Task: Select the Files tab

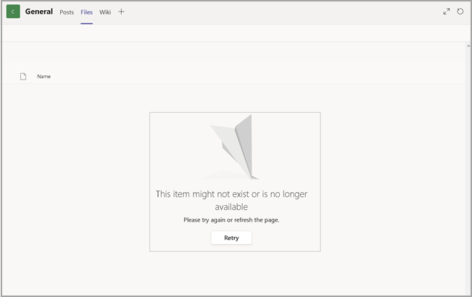Action: pyautogui.click(x=86, y=12)
